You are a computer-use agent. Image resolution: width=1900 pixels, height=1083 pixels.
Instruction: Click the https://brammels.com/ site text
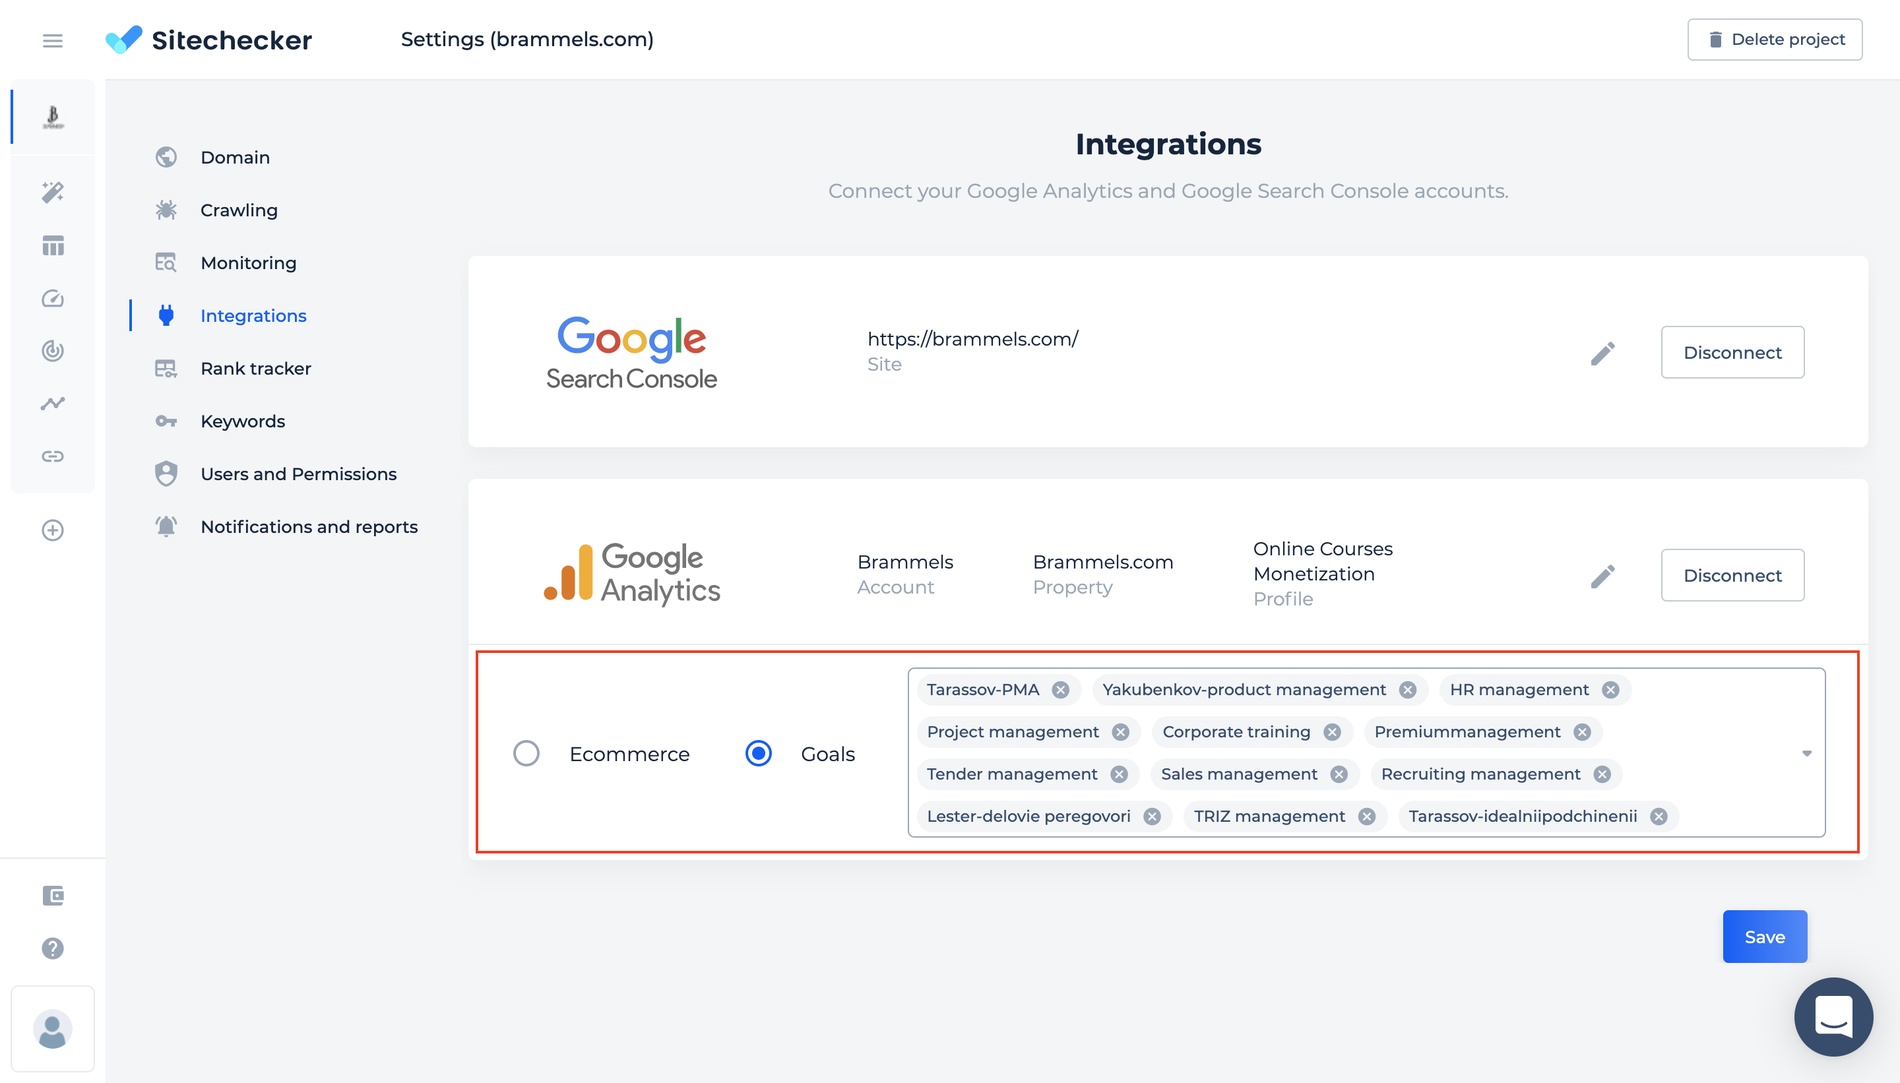pos(972,339)
